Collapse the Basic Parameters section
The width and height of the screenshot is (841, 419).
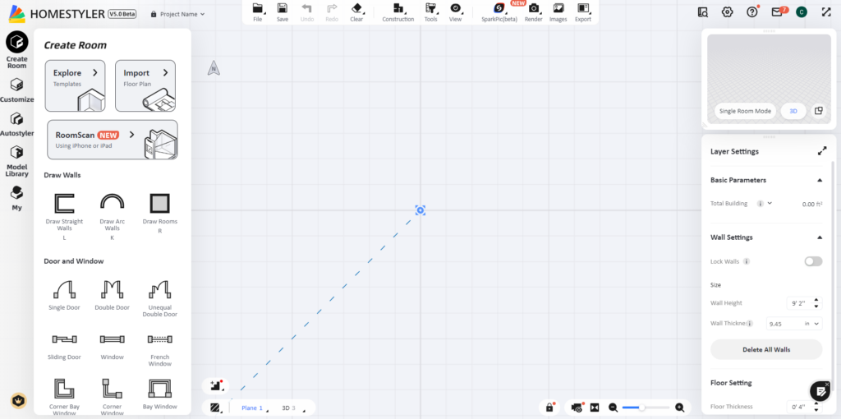[x=819, y=180]
